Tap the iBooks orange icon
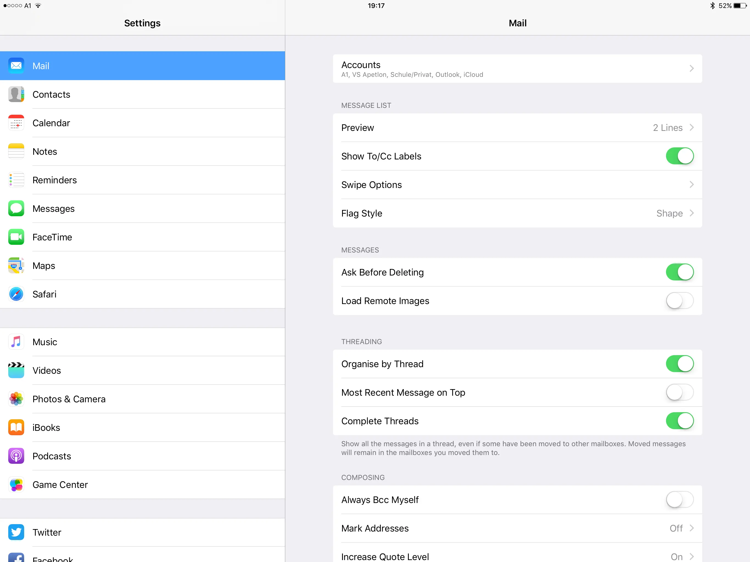 (16, 428)
